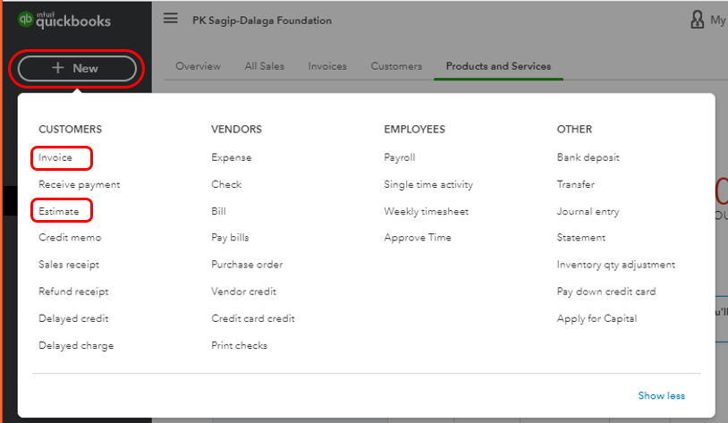Click Apply for Capital link
Viewport: 728px width, 423px height.
click(597, 318)
